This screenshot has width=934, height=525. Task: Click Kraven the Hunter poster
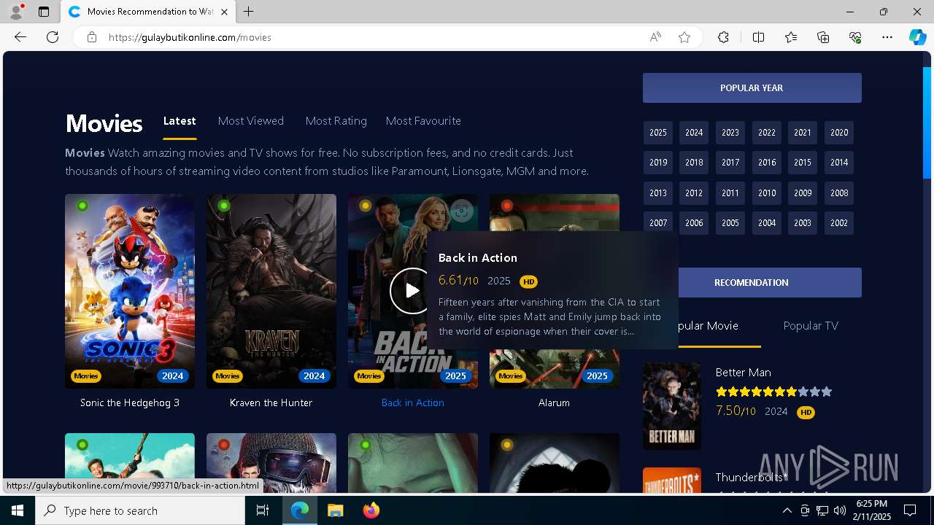coord(271,291)
